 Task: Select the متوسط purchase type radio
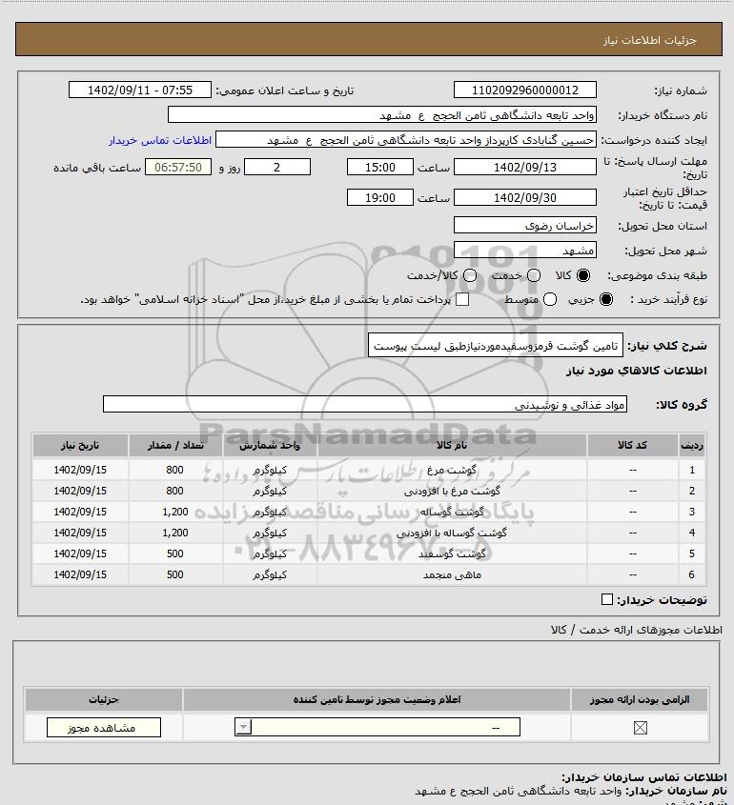coord(550,299)
